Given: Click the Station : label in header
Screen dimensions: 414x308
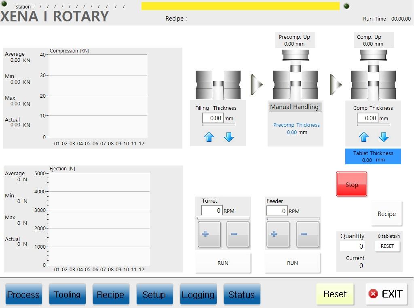Looking at the screenshot, I should [25, 6].
